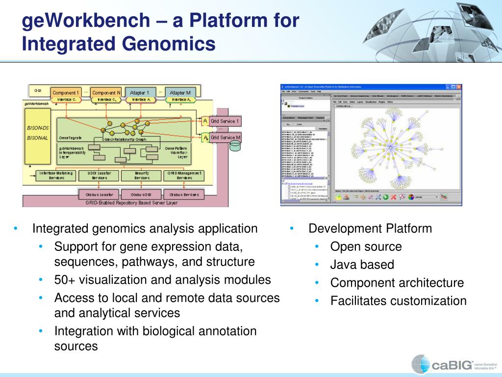Click the yellow BISON-DS BISON-AL block
This screenshot has height=377, width=502.
38,136
